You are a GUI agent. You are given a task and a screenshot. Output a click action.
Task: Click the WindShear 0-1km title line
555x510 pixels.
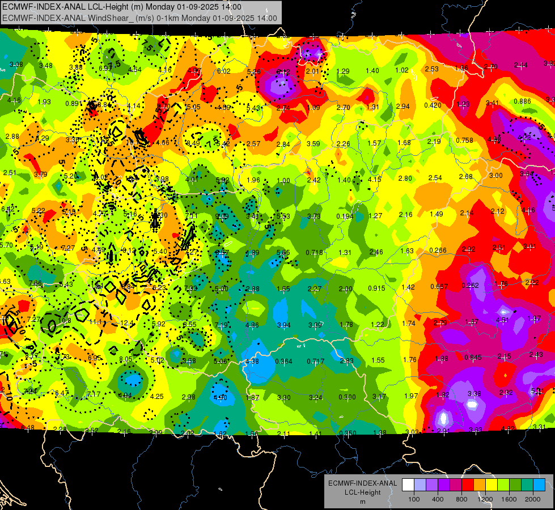(x=139, y=18)
